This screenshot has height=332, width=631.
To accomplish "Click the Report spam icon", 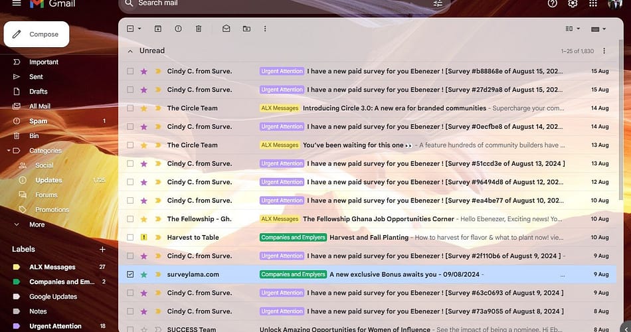I will pos(178,29).
